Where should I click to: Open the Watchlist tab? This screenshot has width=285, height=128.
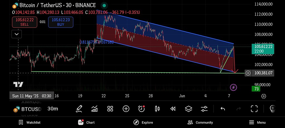pos(30,122)
